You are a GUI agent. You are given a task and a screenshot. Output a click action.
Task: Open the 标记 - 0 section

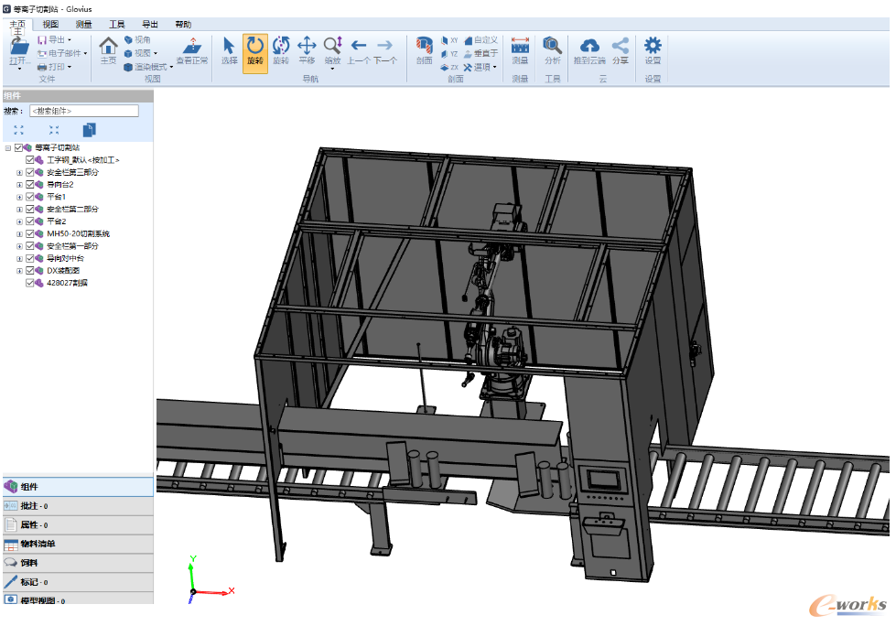coord(79,582)
